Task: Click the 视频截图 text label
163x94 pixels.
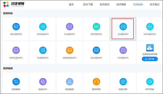Action: pos(69,89)
